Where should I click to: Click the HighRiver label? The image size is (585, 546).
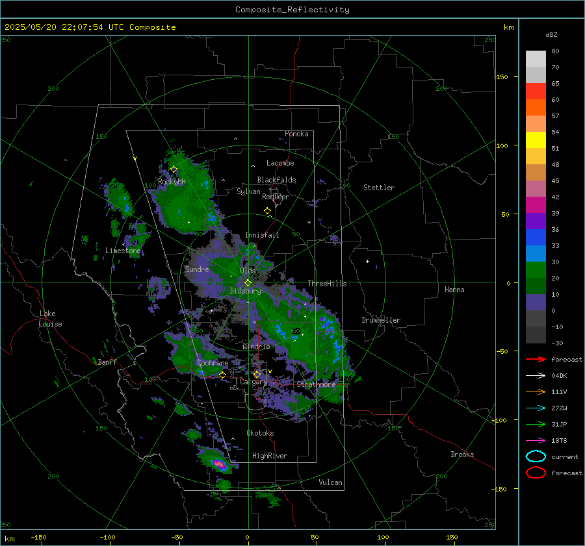270,456
